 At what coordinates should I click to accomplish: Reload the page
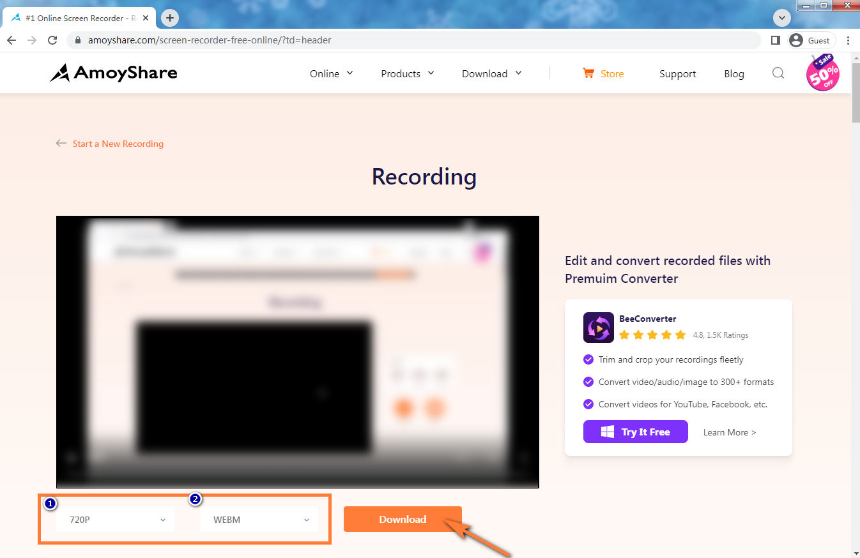coord(52,40)
